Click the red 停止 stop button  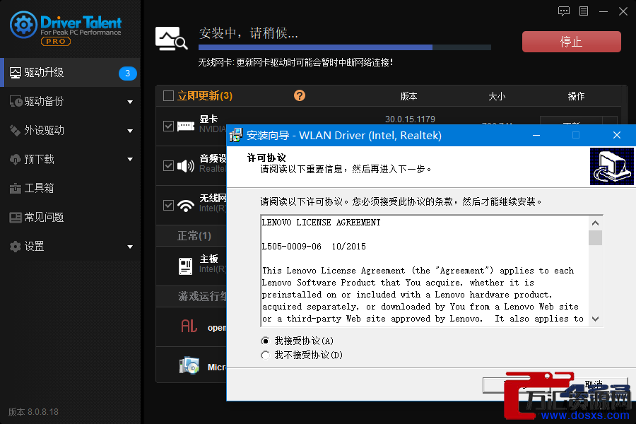572,42
